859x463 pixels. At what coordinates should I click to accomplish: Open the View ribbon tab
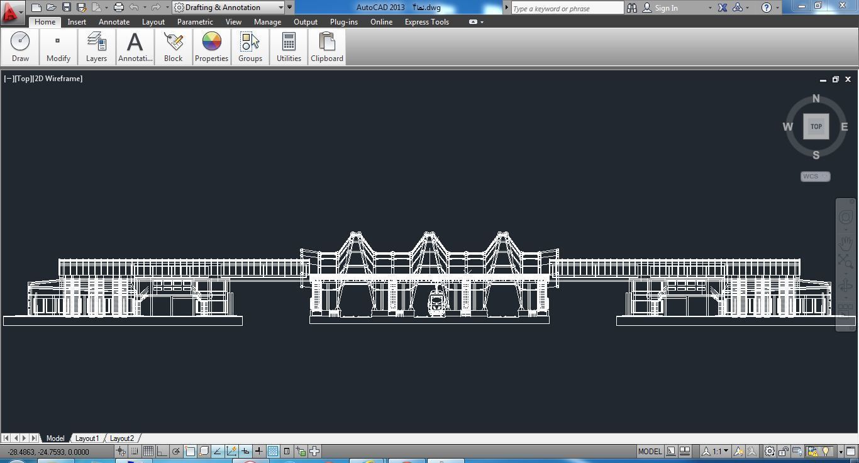[233, 22]
